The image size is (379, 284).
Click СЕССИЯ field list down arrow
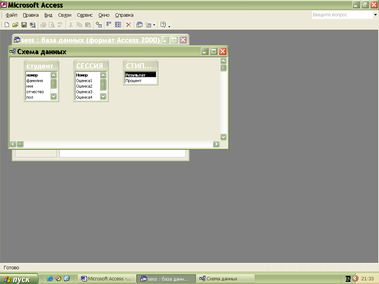[103, 97]
